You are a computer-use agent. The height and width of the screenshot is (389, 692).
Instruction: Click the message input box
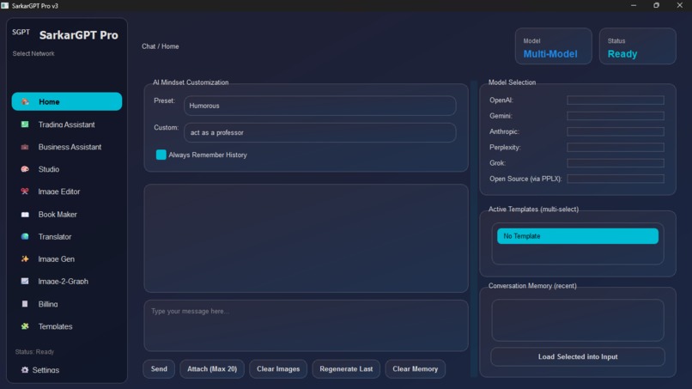coord(306,325)
